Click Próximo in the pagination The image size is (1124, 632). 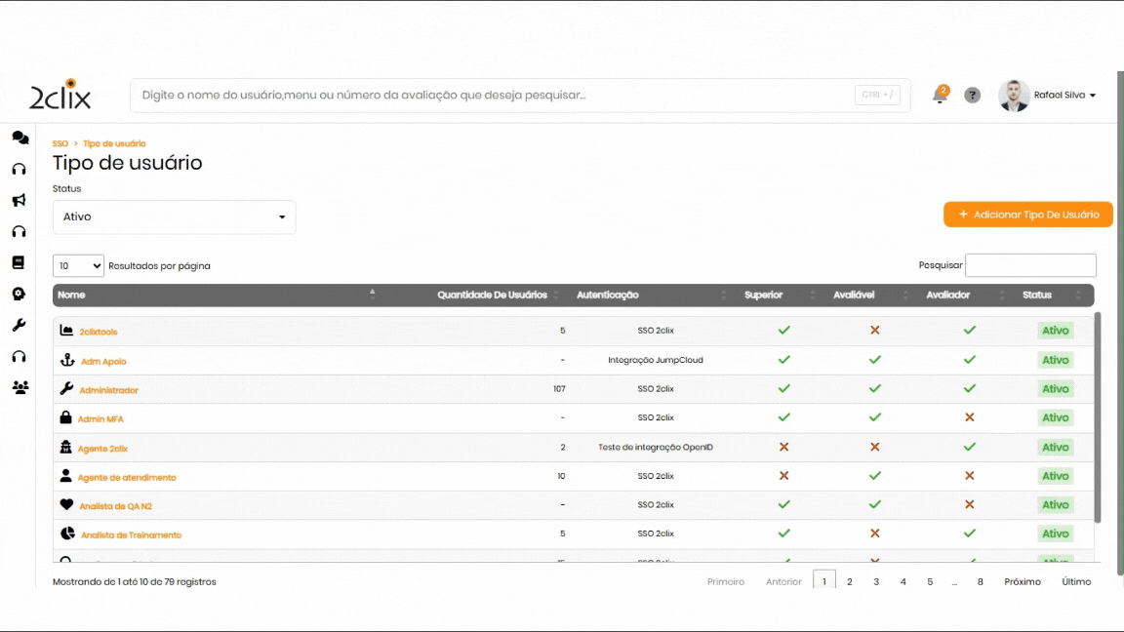coord(1023,581)
